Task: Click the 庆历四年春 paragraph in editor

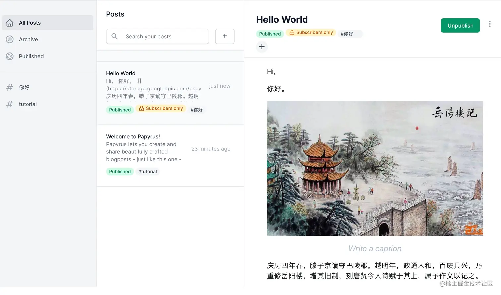Action: [x=375, y=271]
